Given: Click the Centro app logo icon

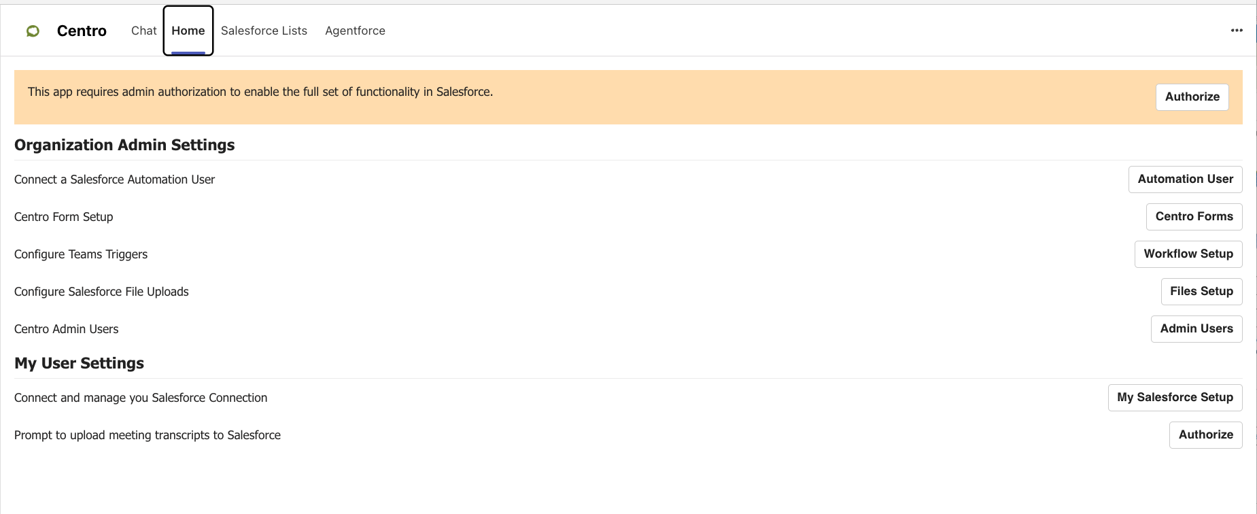Looking at the screenshot, I should [33, 31].
